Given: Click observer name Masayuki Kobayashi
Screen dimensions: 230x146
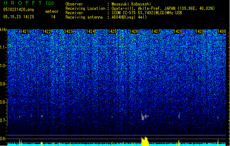Looking at the screenshot, I should coord(131,4).
